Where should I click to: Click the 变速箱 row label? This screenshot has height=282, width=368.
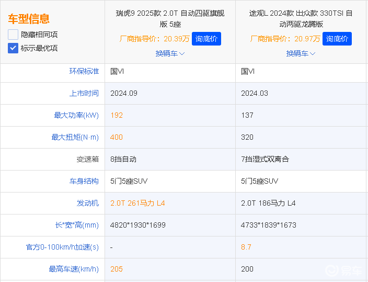[x=87, y=159]
